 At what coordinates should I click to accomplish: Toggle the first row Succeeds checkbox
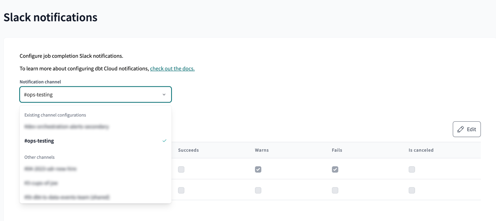pyautogui.click(x=181, y=169)
